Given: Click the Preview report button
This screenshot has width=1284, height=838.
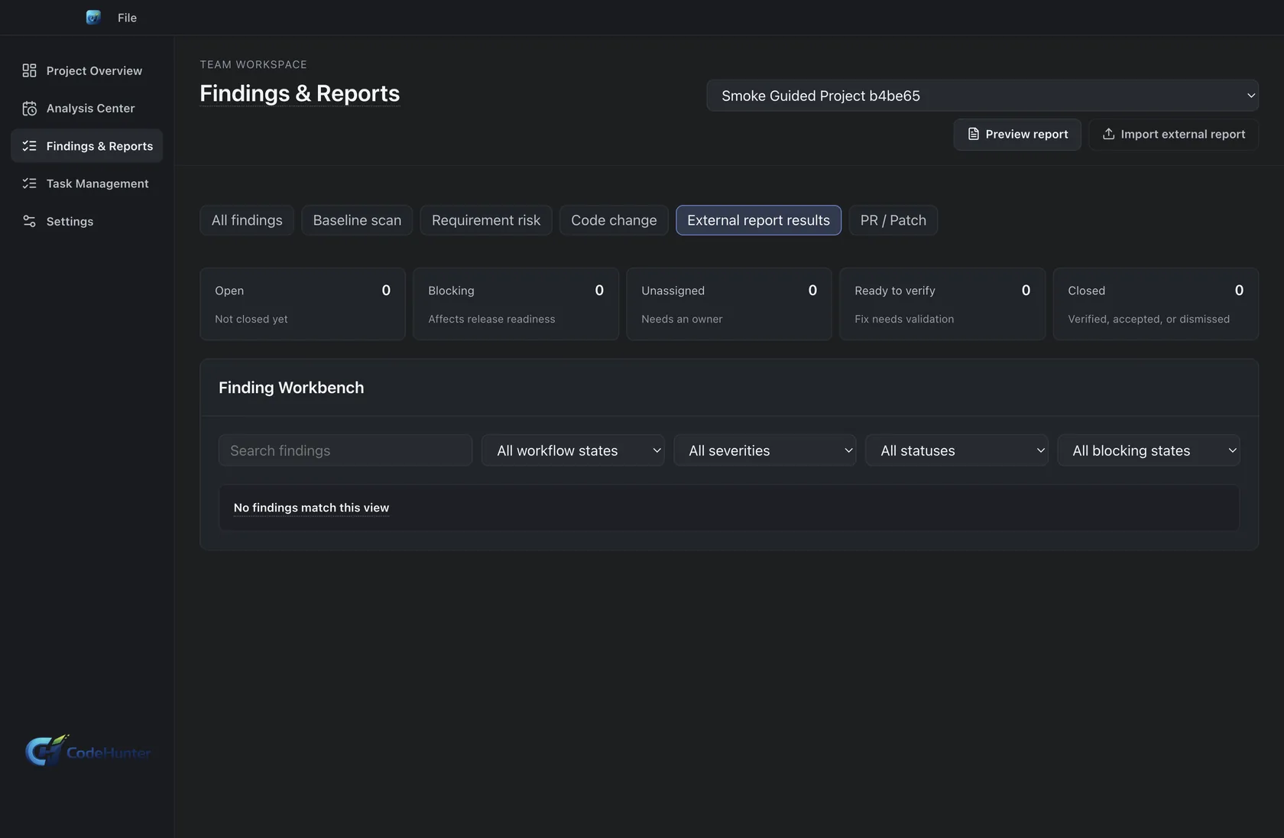Looking at the screenshot, I should coord(1017,134).
